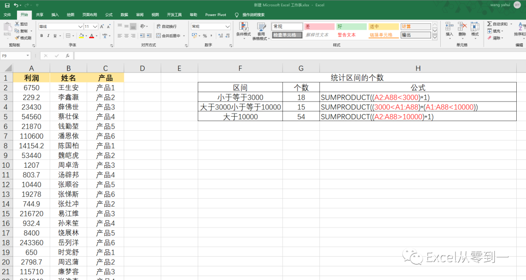526x280 pixels.
Task: Increase indent in alignment group
Action: click(150, 35)
